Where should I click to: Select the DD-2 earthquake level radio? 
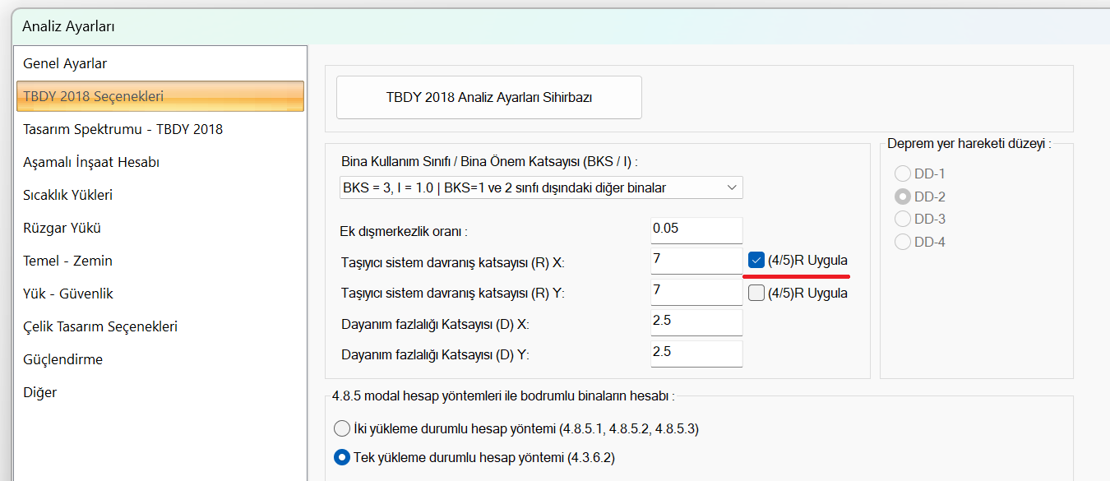(x=903, y=197)
